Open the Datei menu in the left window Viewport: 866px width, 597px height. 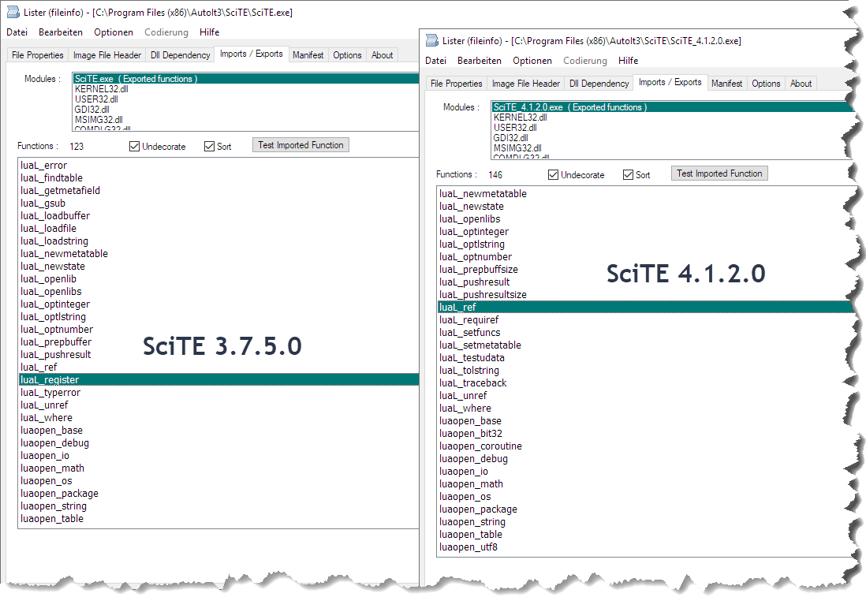[17, 32]
